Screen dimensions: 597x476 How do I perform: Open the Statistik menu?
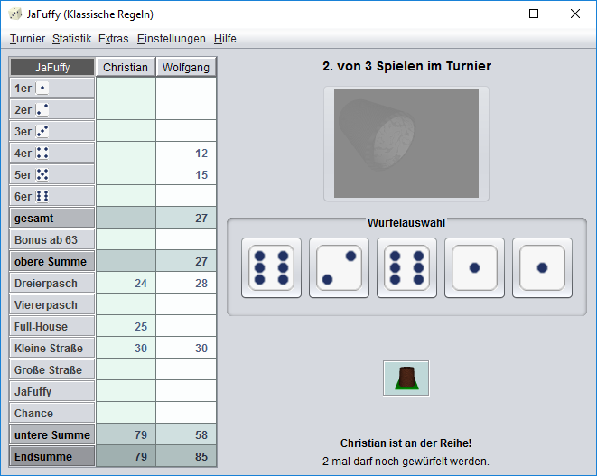71,39
